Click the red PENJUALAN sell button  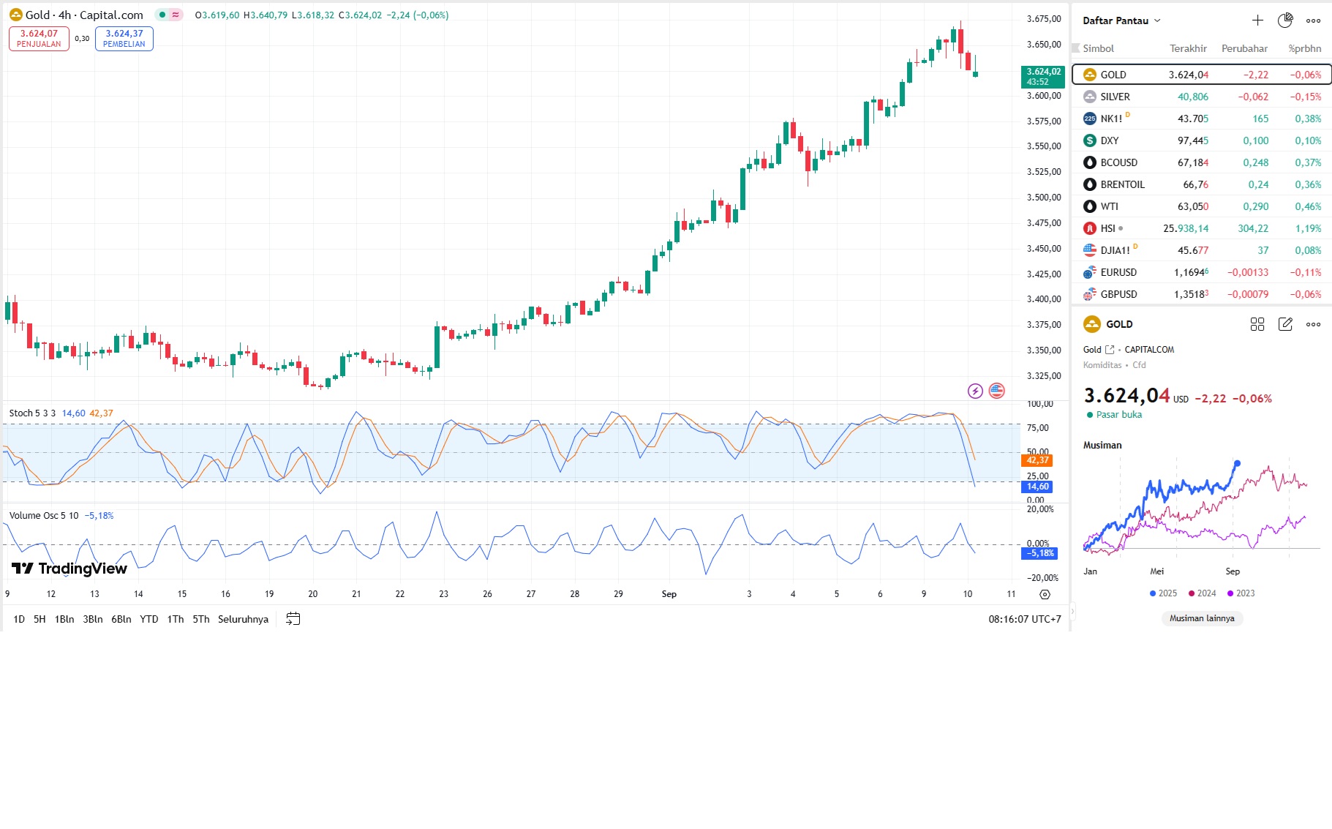pos(39,39)
